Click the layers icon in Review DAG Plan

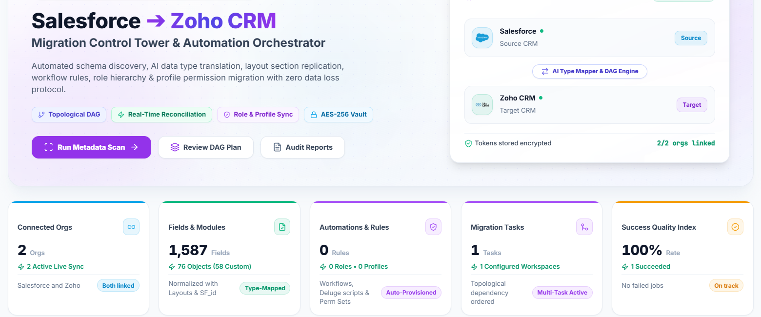(175, 147)
